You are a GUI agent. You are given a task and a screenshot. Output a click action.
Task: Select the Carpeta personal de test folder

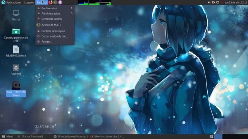coord(16,35)
